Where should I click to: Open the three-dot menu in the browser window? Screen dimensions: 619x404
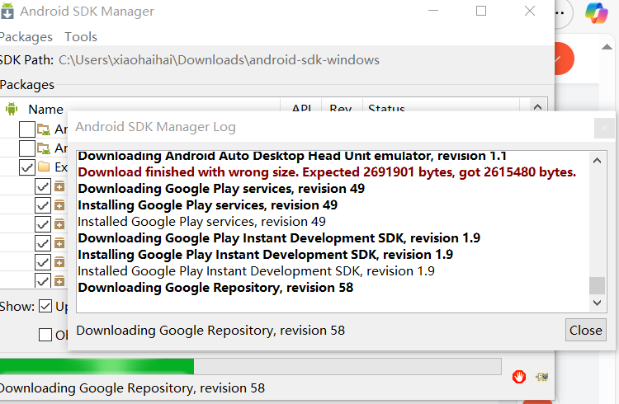coord(560,12)
